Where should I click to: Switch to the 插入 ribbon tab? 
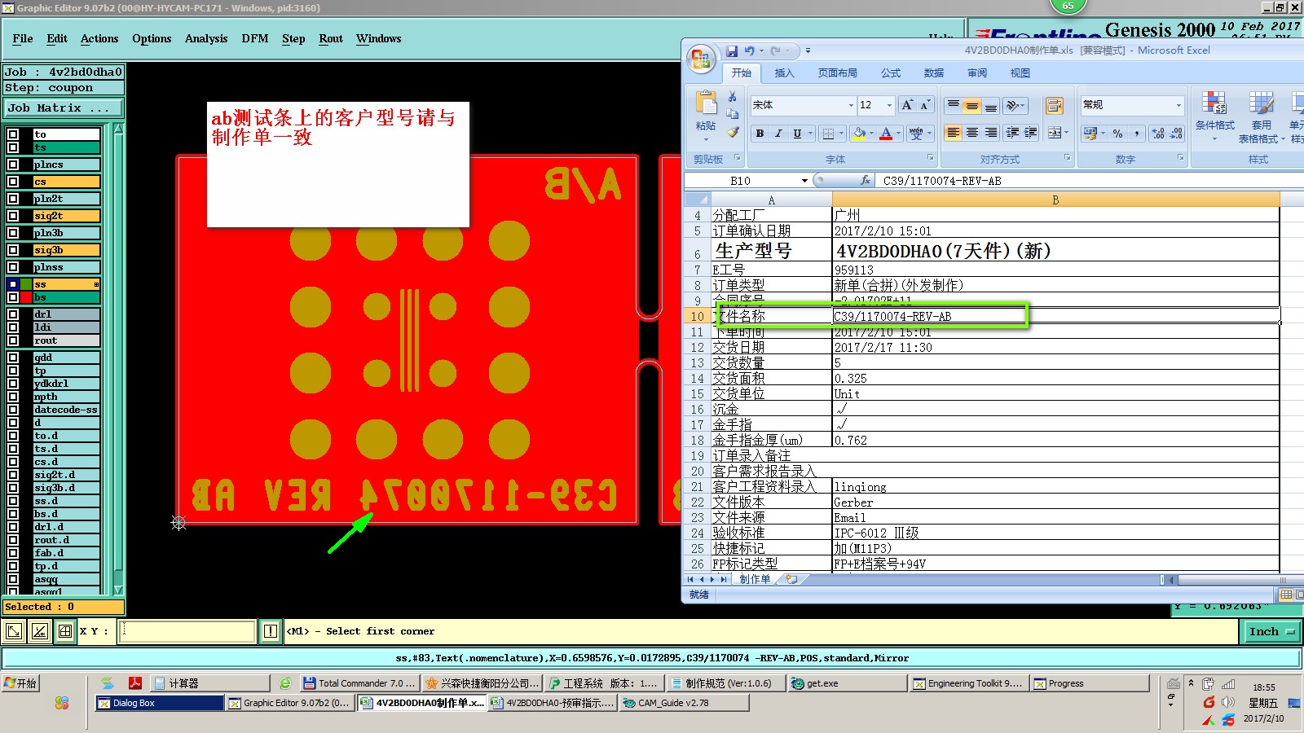(784, 72)
